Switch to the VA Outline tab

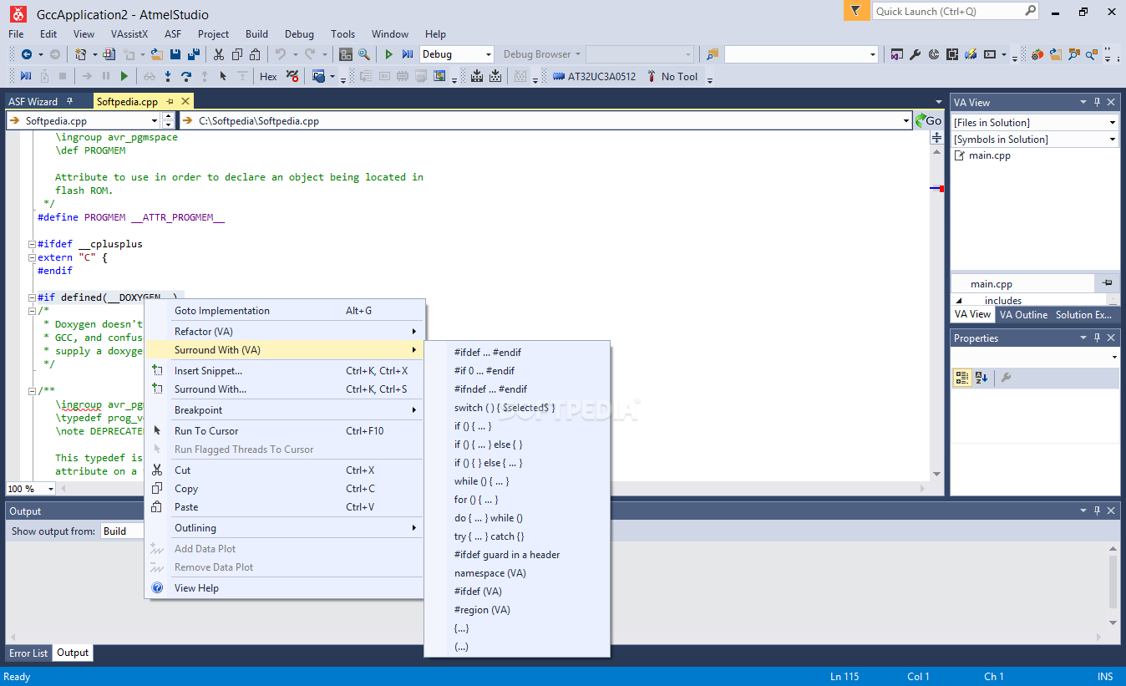pyautogui.click(x=1023, y=314)
